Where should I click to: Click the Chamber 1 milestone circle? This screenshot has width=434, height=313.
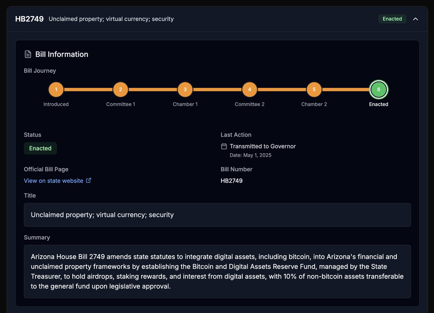[x=185, y=89]
